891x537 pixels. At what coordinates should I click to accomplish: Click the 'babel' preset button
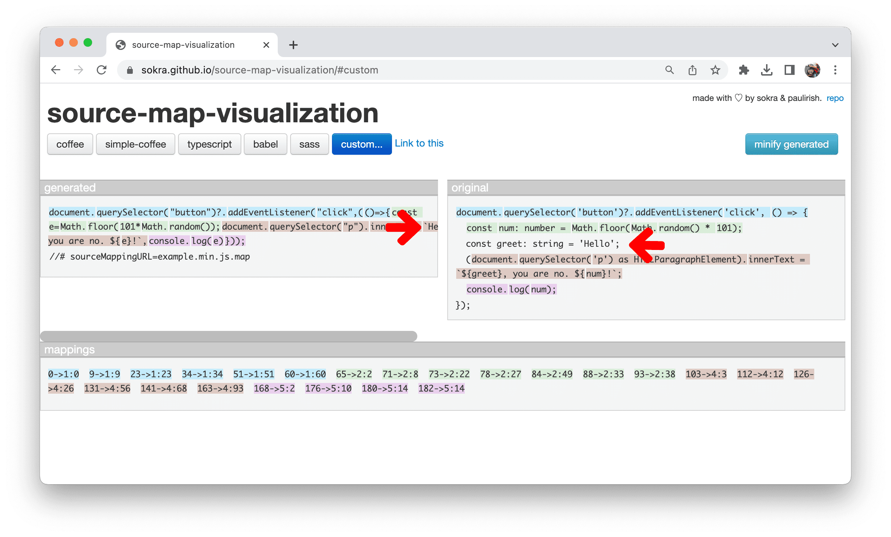click(265, 144)
